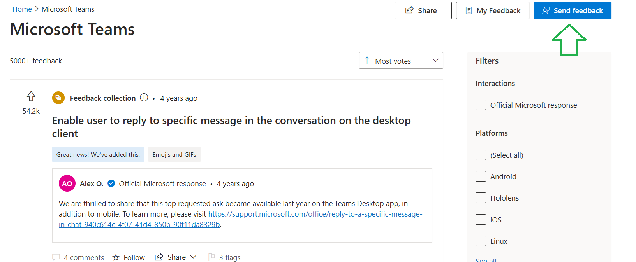
Task: Click the AO avatar of Alex O.
Action: coord(67,183)
